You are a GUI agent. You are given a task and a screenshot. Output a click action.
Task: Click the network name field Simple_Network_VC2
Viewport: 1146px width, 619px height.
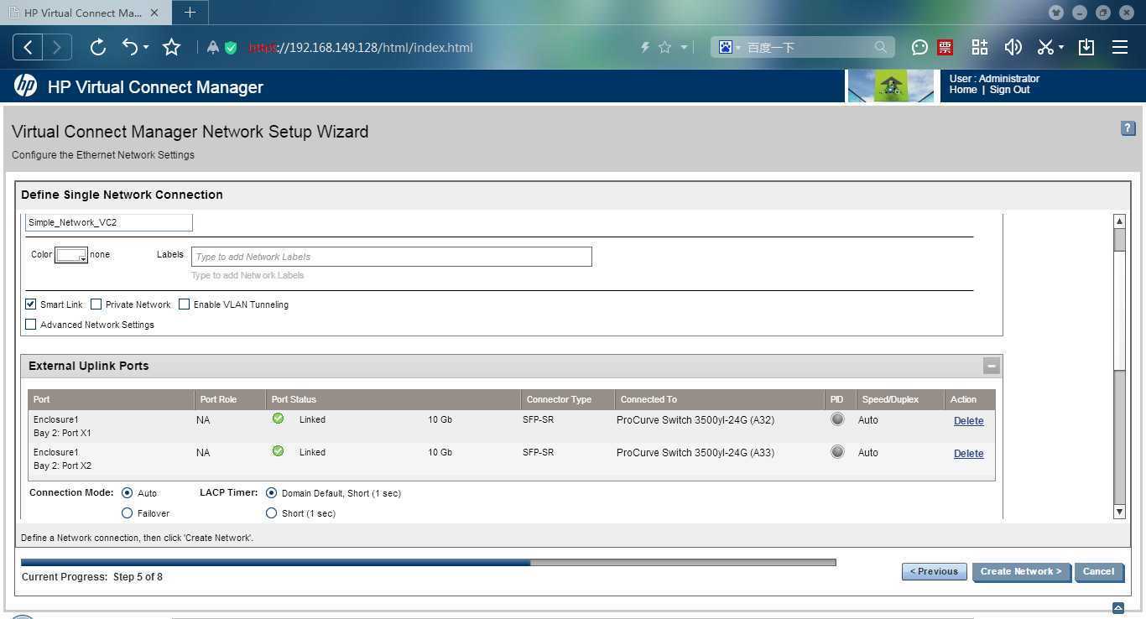109,222
